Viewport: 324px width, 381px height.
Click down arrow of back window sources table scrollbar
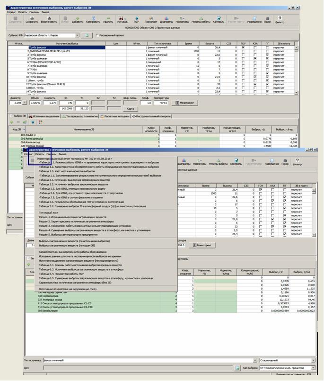point(296,93)
